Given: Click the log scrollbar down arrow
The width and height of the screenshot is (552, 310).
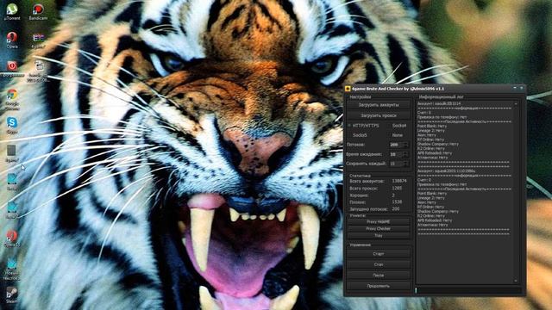Looking at the screenshot, I should 516,281.
